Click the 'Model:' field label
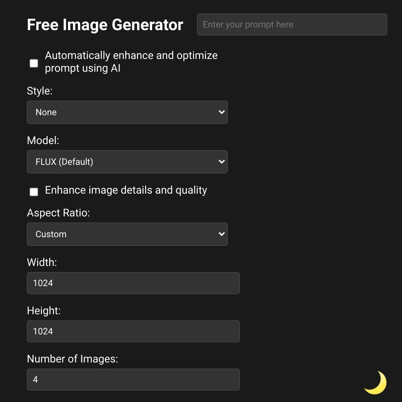The width and height of the screenshot is (402, 402). point(43,140)
